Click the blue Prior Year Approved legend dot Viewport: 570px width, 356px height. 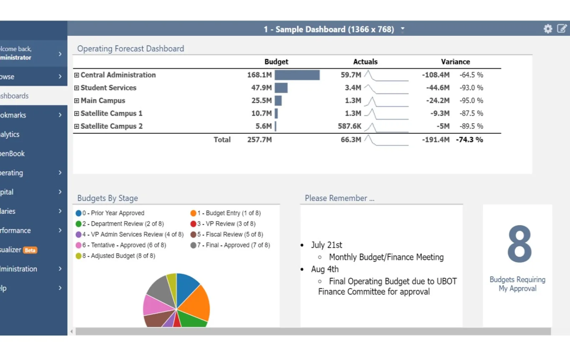[79, 213]
